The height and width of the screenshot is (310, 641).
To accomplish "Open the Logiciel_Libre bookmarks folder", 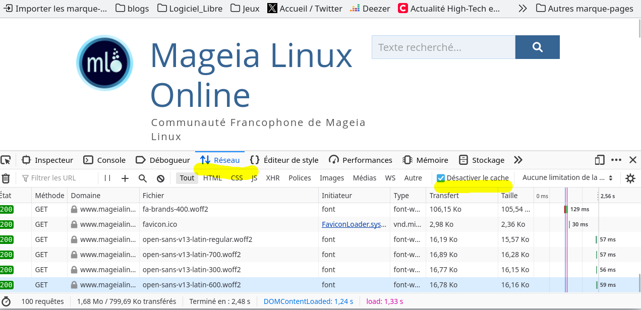I will (x=190, y=8).
